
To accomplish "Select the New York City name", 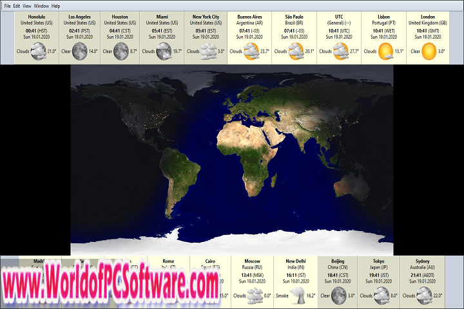I will coord(206,17).
